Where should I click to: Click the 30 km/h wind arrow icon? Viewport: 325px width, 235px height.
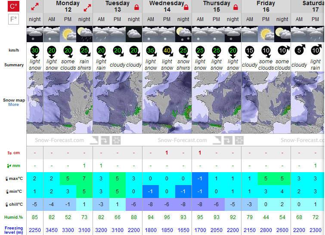pyautogui.click(x=35, y=52)
